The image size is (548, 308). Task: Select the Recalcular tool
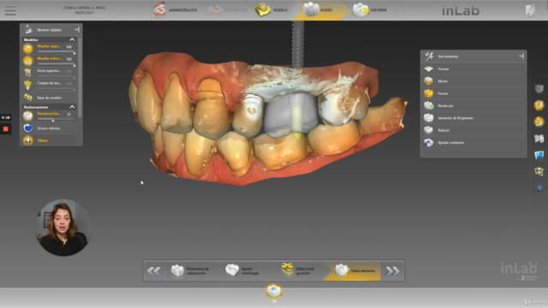pyautogui.click(x=474, y=105)
